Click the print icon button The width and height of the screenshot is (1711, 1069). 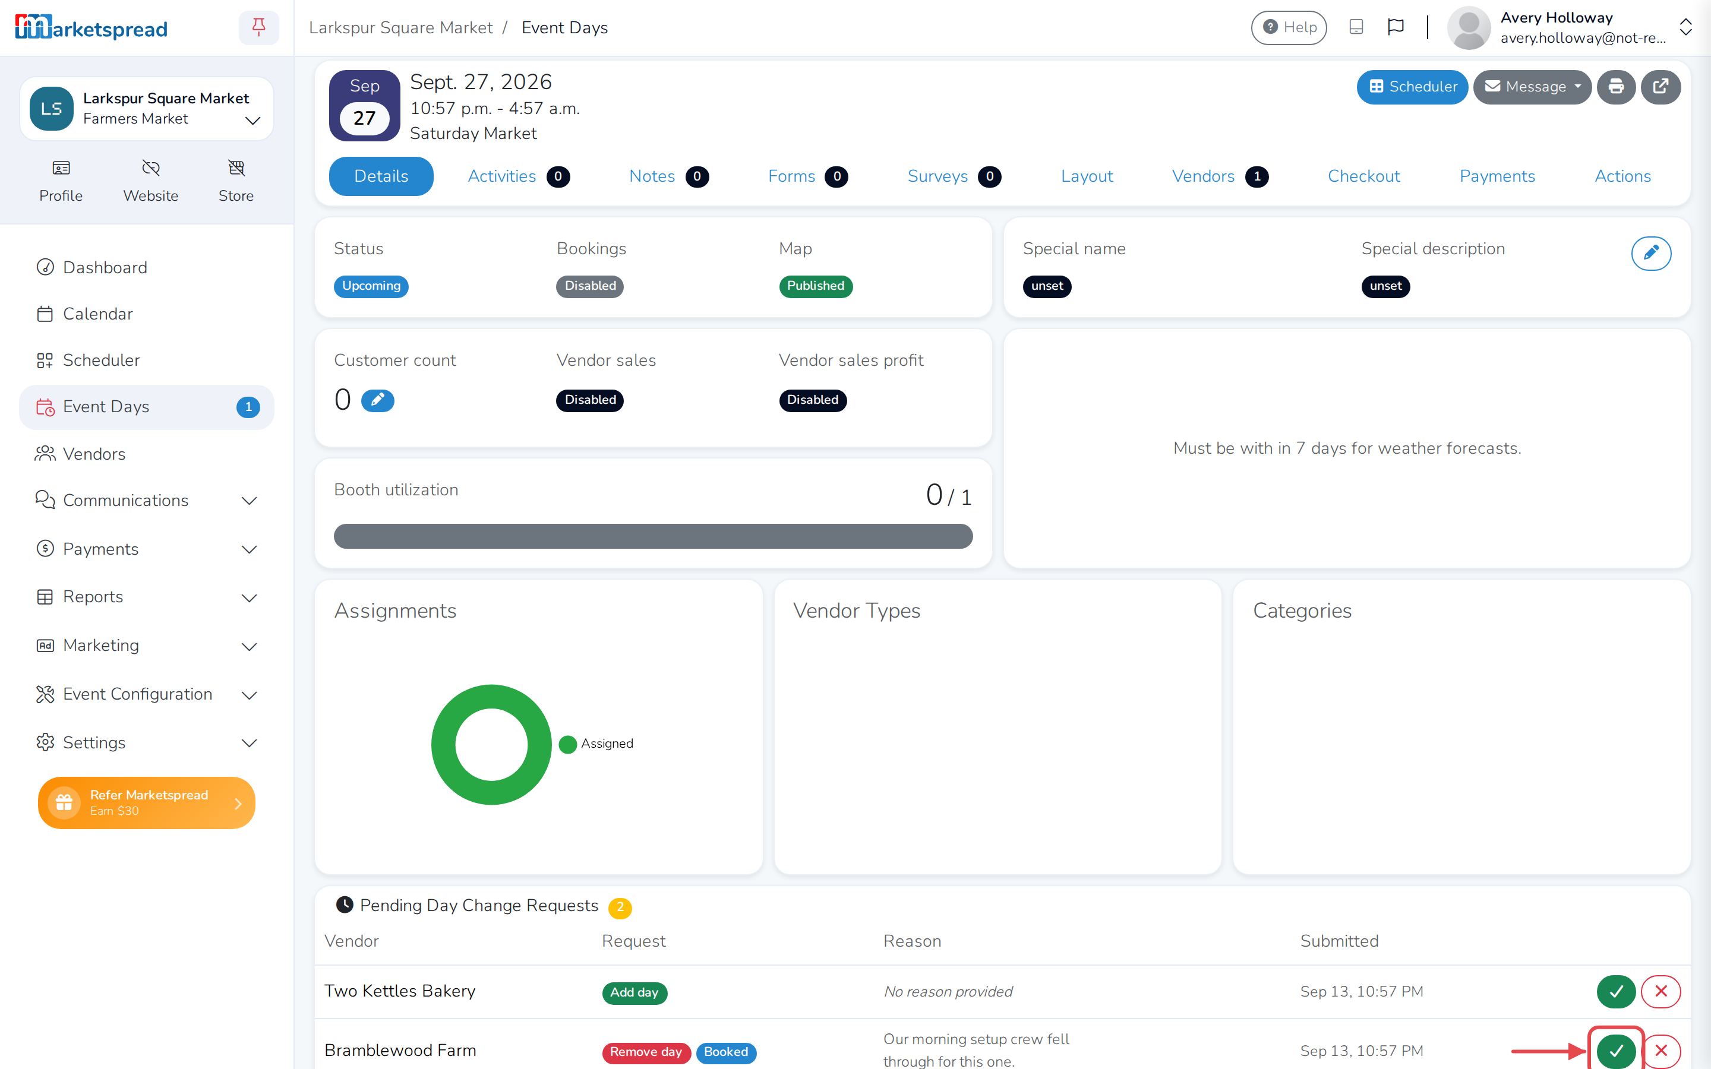pos(1617,87)
